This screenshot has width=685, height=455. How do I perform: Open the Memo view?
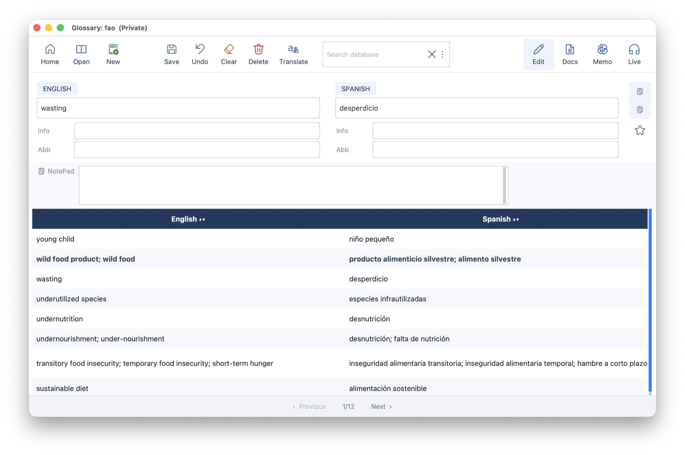[x=602, y=54]
